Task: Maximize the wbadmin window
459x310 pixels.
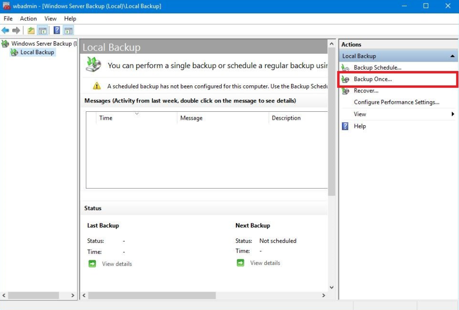Action: 426,6
